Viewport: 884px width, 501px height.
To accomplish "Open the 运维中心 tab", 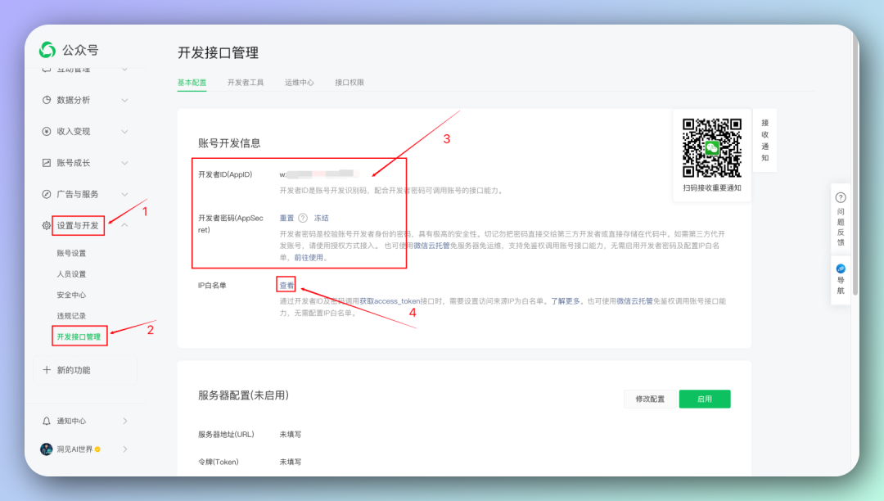I will click(300, 83).
